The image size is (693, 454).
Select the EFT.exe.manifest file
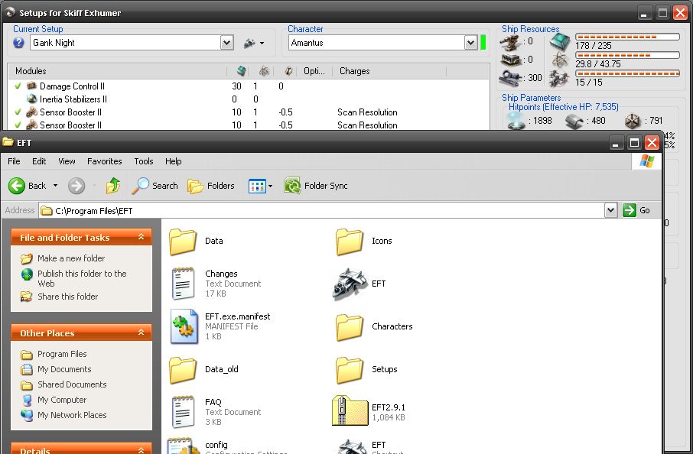pyautogui.click(x=220, y=326)
